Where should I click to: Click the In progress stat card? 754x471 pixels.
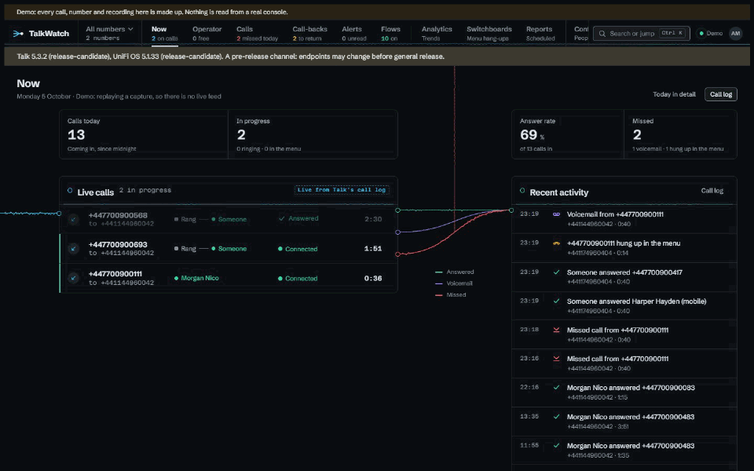[313, 134]
